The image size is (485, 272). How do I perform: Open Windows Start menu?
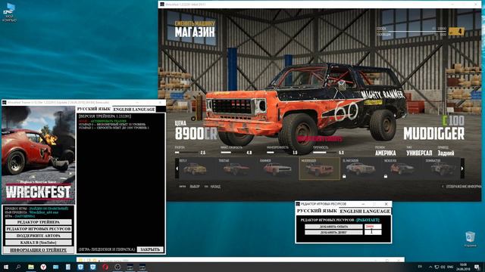[6, 267]
